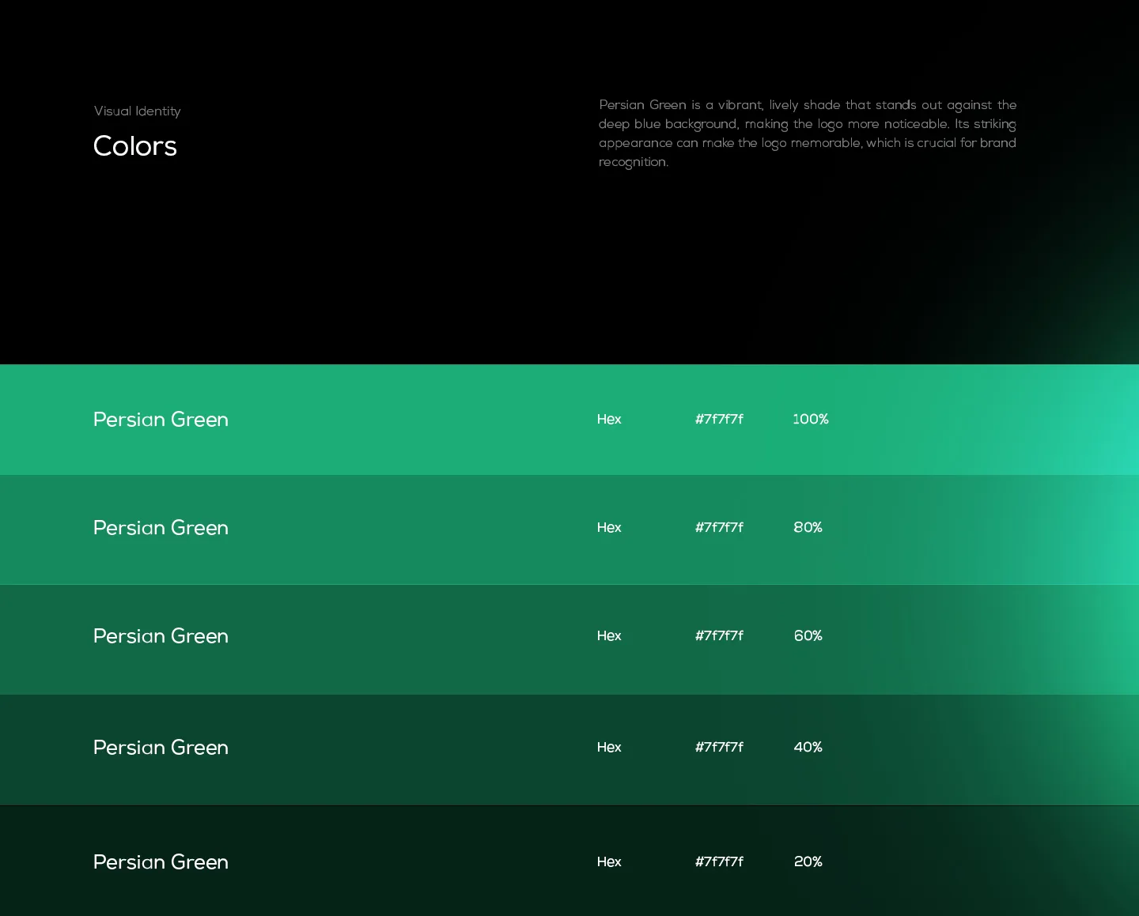Click the "60%" opacity value
Image resolution: width=1139 pixels, height=916 pixels.
pos(808,636)
